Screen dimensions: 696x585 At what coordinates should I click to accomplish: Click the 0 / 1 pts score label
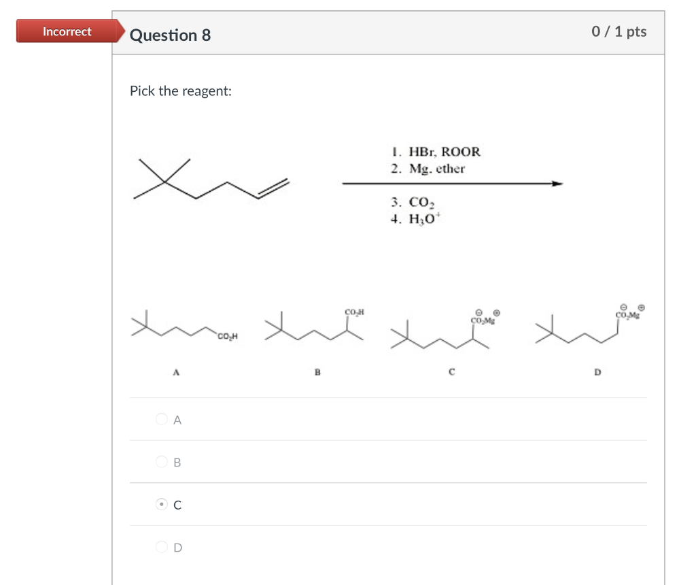click(x=621, y=31)
